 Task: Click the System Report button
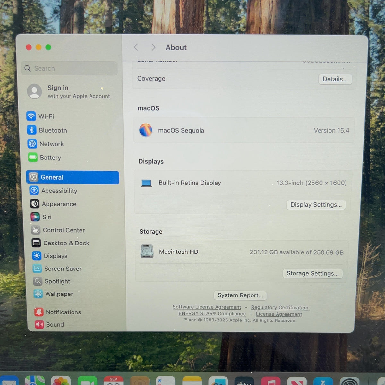click(240, 295)
